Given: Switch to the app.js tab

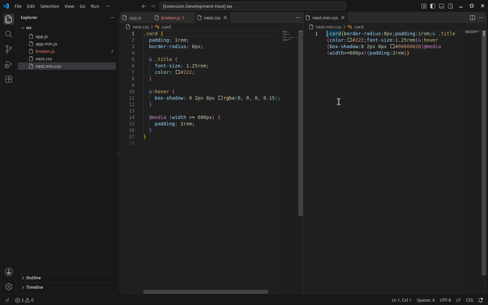Looking at the screenshot, I should pos(135,18).
